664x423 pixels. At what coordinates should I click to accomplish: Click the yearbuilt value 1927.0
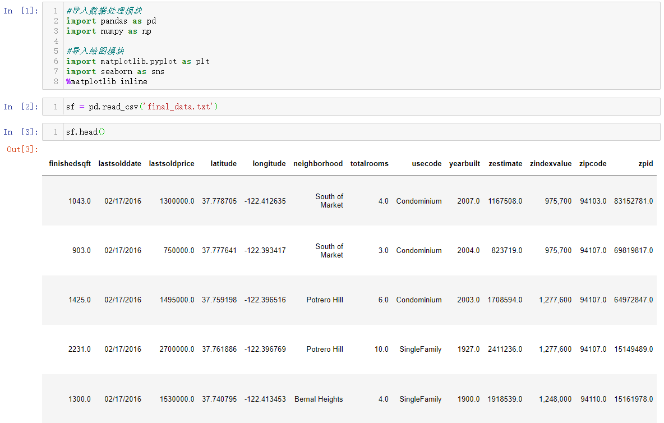(468, 350)
